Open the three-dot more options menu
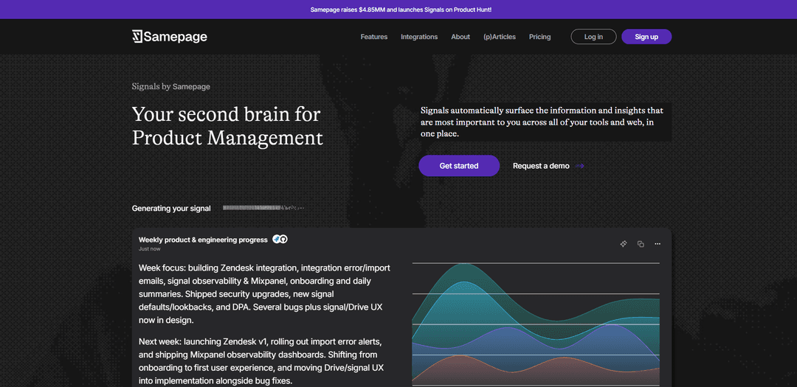 point(658,244)
